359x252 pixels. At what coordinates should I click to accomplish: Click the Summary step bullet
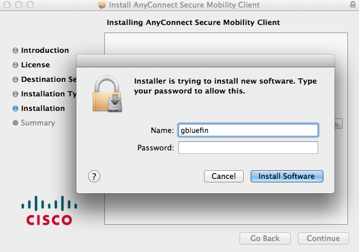(15, 123)
